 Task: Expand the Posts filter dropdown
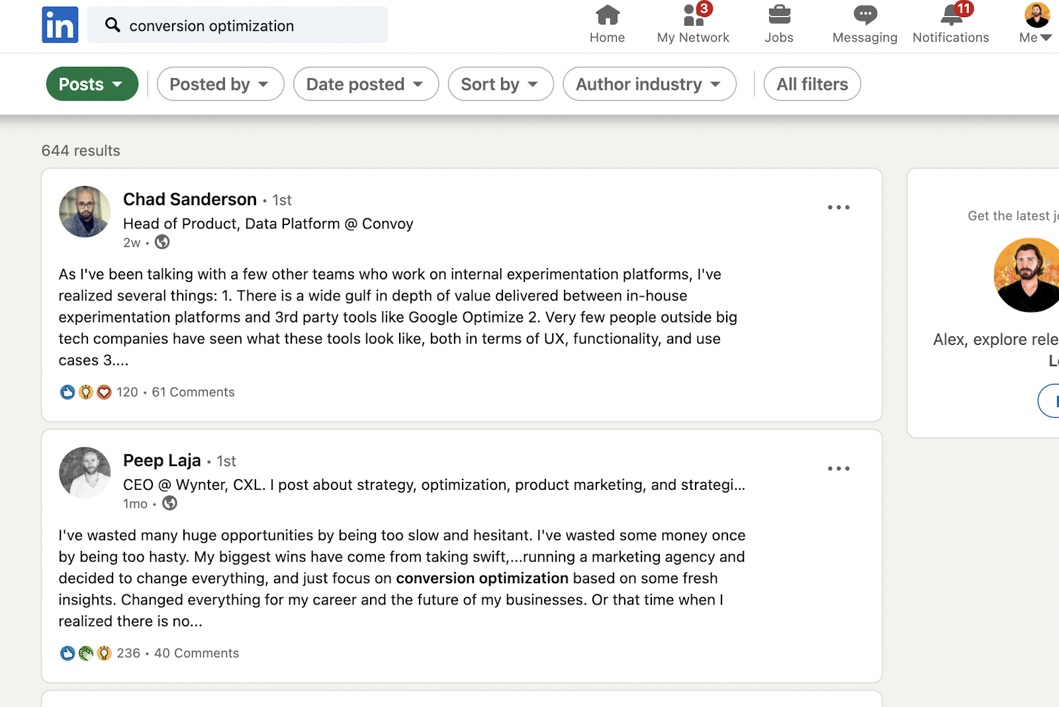click(x=91, y=84)
